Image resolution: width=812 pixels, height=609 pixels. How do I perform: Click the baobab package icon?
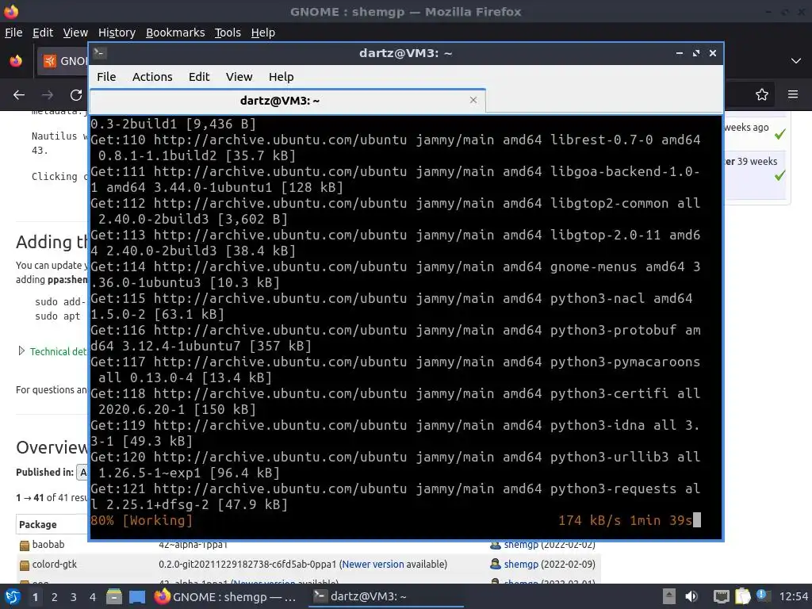pyautogui.click(x=25, y=546)
